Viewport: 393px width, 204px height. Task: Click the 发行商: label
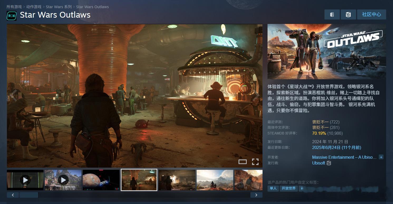[273, 163]
